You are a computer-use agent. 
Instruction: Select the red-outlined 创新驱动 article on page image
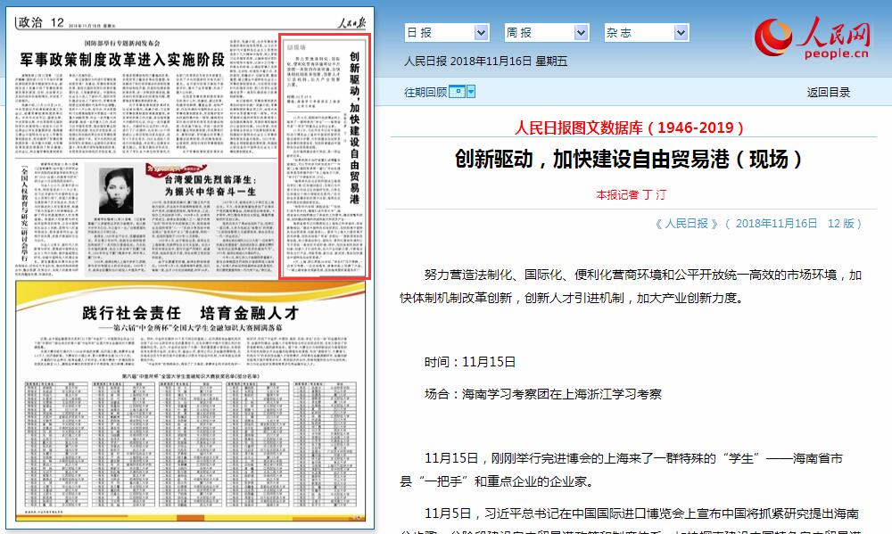tap(325, 156)
